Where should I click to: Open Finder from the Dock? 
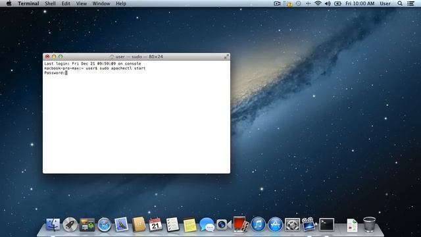(53, 224)
